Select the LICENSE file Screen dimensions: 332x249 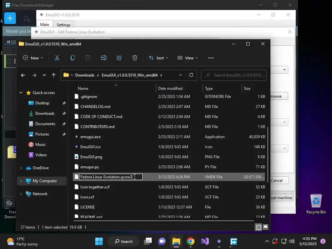[x=169, y=207]
